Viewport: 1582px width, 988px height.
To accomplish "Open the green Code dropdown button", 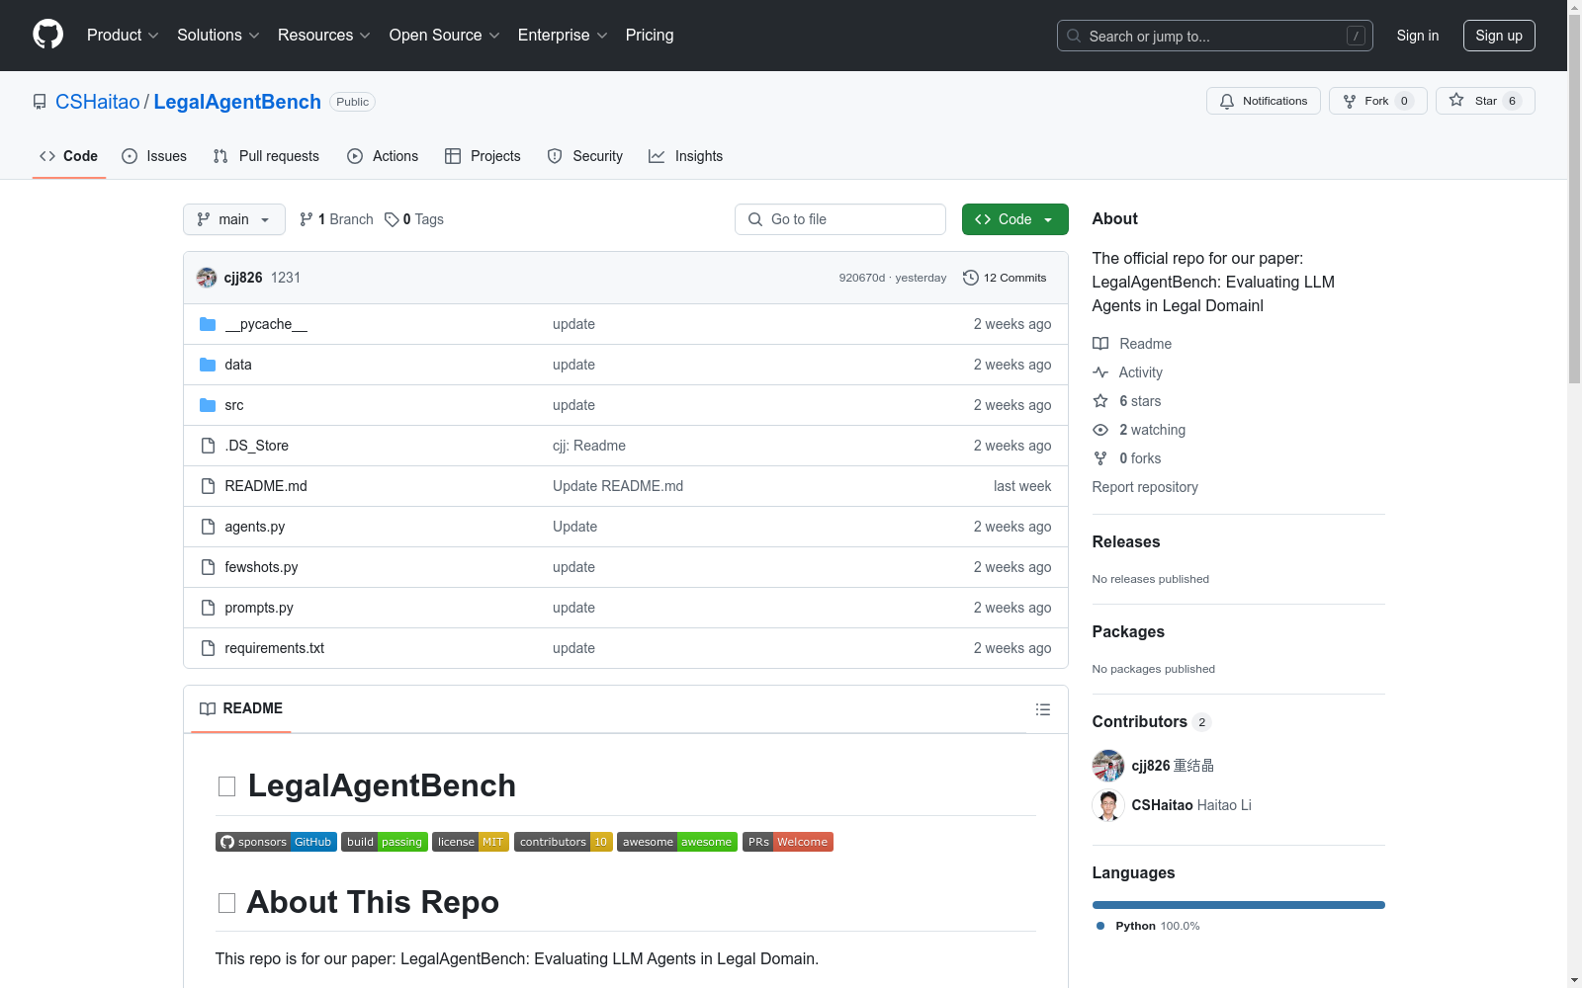I will [x=1014, y=219].
